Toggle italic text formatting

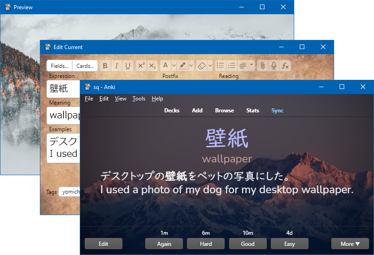point(116,66)
